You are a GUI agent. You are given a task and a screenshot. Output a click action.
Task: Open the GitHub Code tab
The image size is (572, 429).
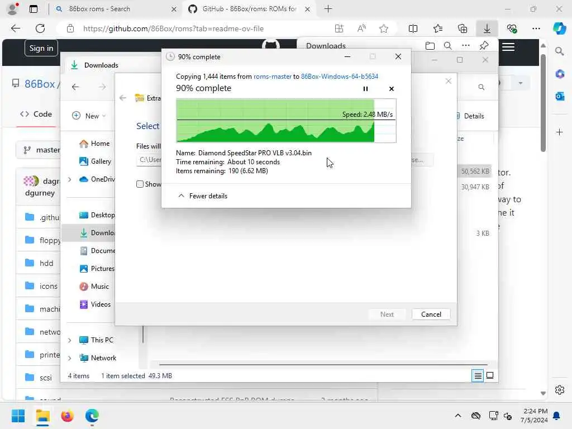36,114
